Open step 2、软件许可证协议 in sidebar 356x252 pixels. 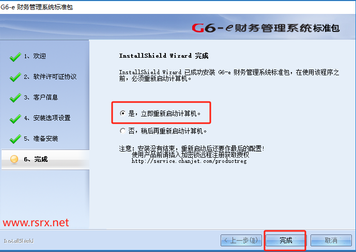tap(50, 77)
